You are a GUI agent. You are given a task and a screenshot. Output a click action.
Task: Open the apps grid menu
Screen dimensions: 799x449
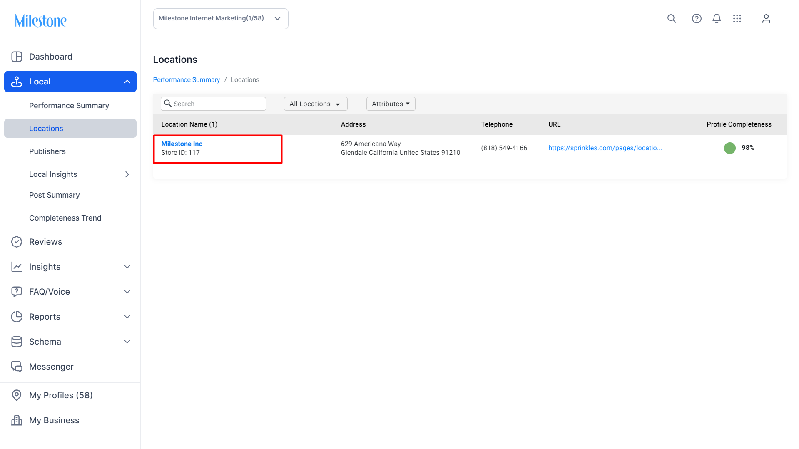[x=737, y=19]
